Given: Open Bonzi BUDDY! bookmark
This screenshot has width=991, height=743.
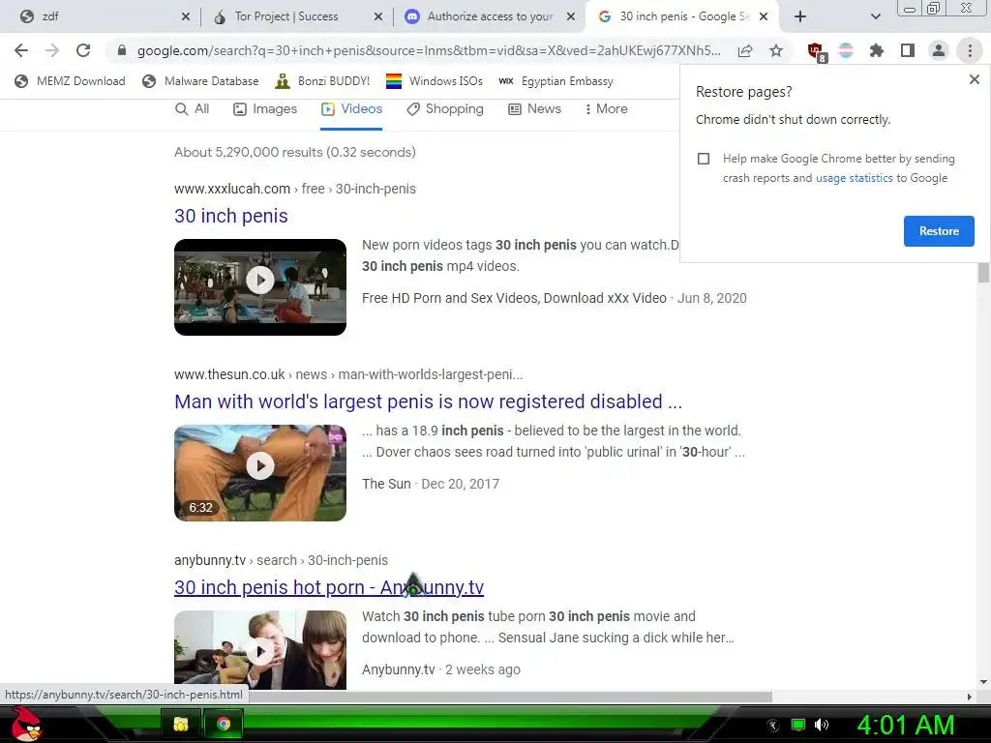Looking at the screenshot, I should (x=322, y=81).
